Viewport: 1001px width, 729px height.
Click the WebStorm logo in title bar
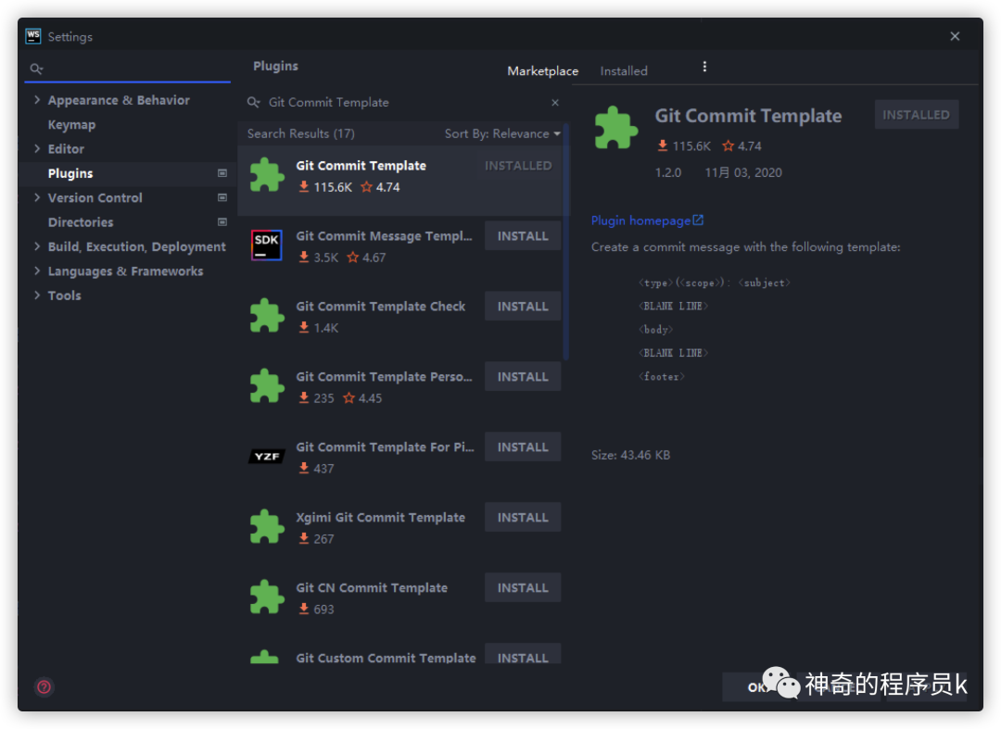pos(33,36)
